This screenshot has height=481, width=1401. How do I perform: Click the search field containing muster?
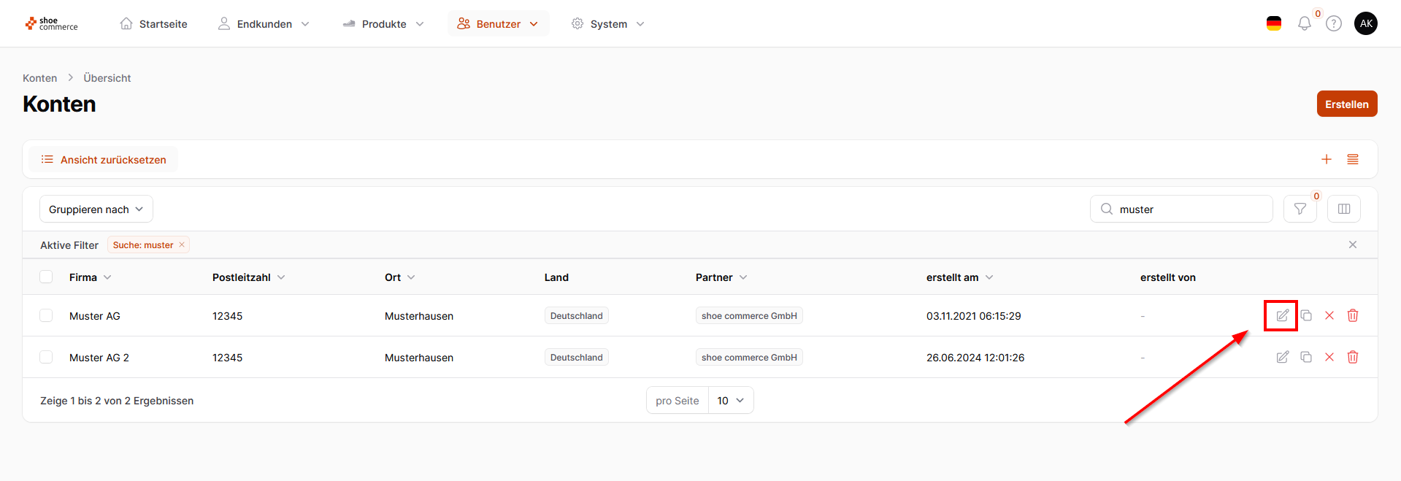[x=1190, y=209]
